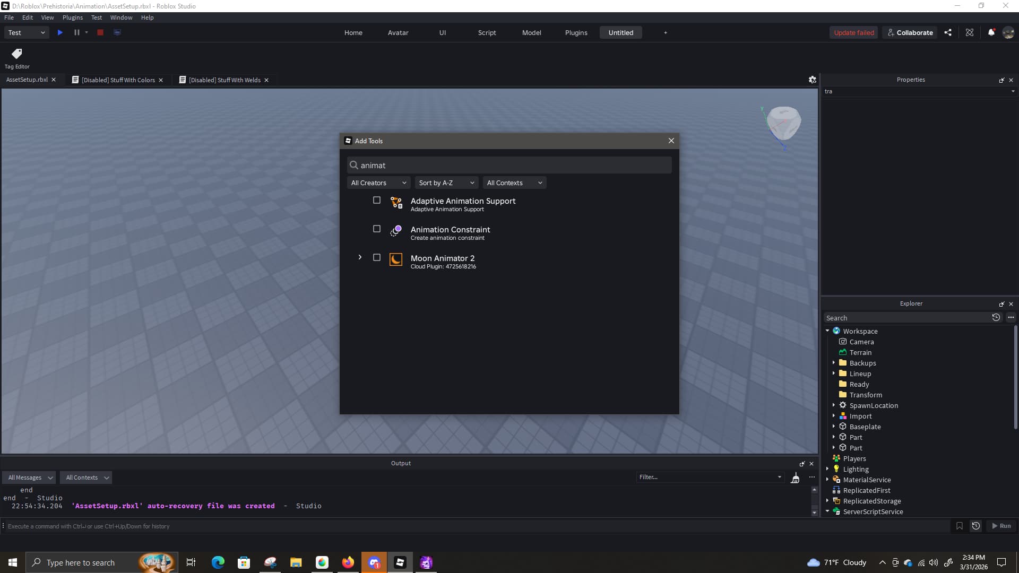
Task: Check the Animation Constraint checkbox
Action: (377, 229)
